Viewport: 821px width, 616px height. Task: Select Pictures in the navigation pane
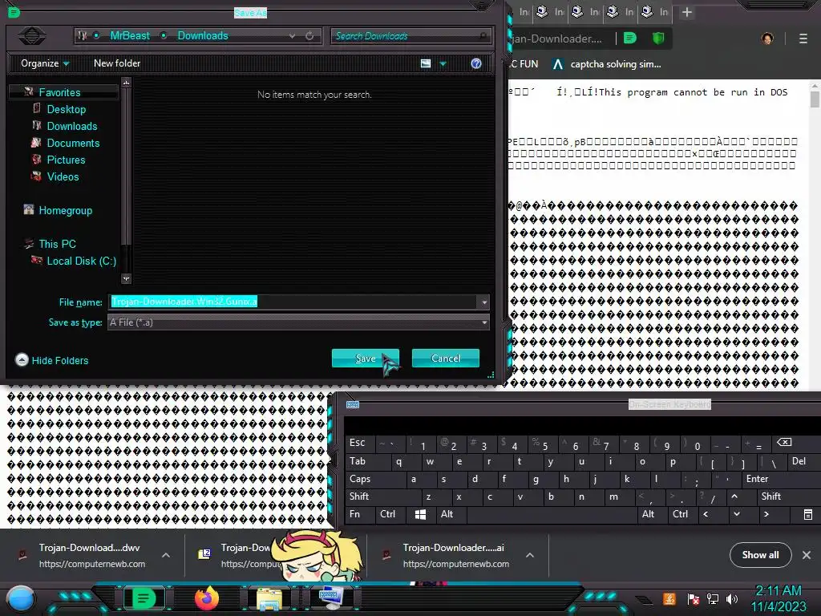click(x=66, y=160)
